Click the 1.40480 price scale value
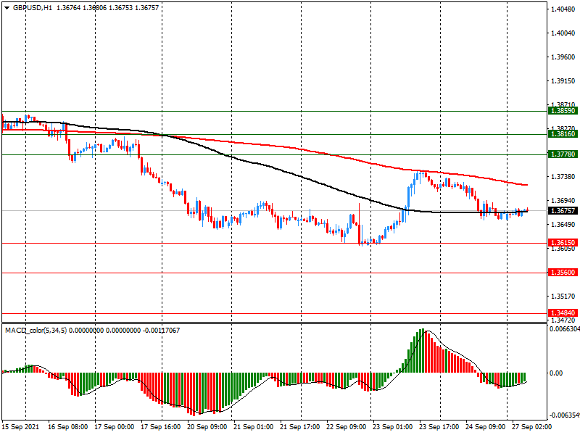580x435 pixels. click(x=563, y=9)
